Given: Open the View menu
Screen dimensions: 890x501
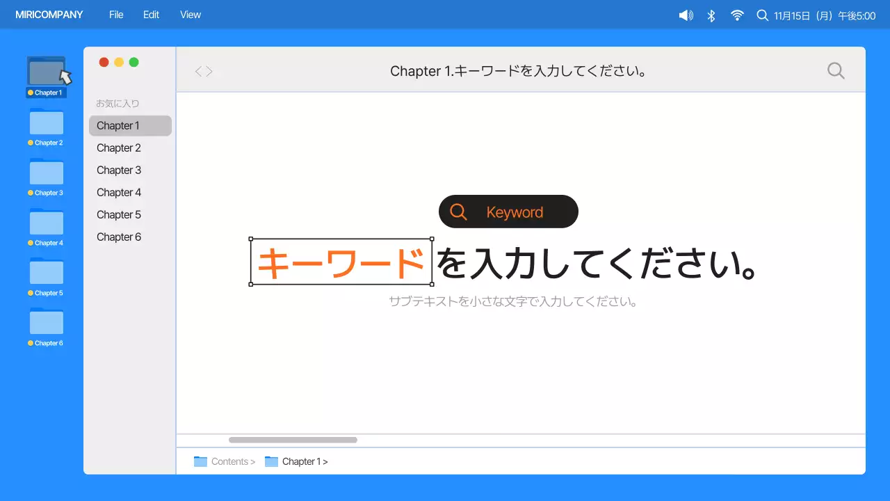Looking at the screenshot, I should pyautogui.click(x=190, y=14).
